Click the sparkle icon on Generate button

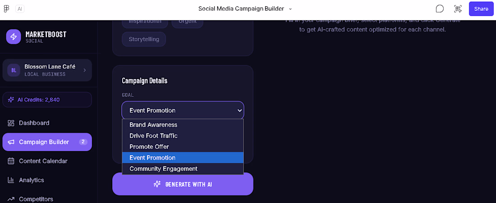[157, 184]
